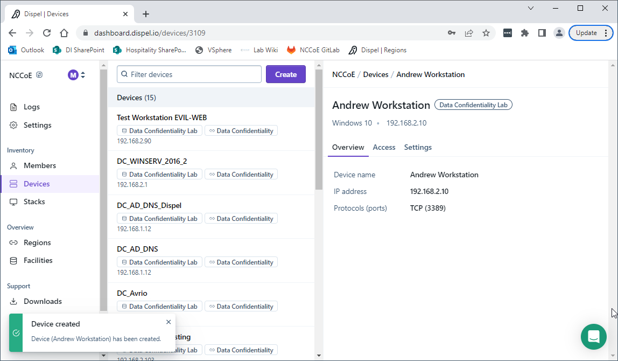The width and height of the screenshot is (618, 361).
Task: Open the intercom chat bubble icon
Action: 593,337
